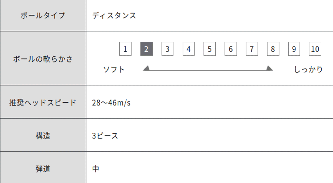Click the 推奨ヘッドスピード header cell
Screen dimensions: 333x183
pos(43,103)
